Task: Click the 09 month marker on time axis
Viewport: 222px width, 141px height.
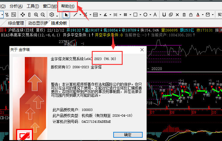Action: [194, 112]
